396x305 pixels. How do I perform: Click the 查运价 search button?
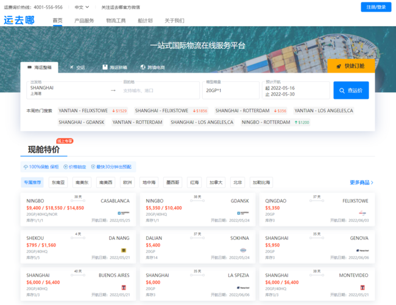[351, 90]
